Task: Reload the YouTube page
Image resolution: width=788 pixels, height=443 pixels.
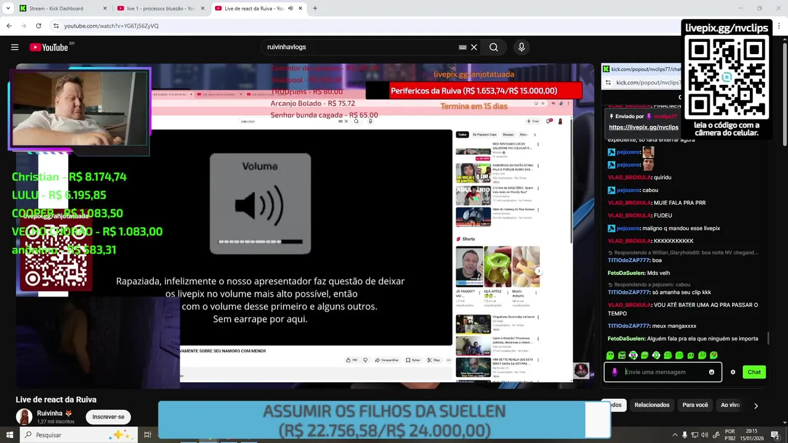Action: [38, 26]
